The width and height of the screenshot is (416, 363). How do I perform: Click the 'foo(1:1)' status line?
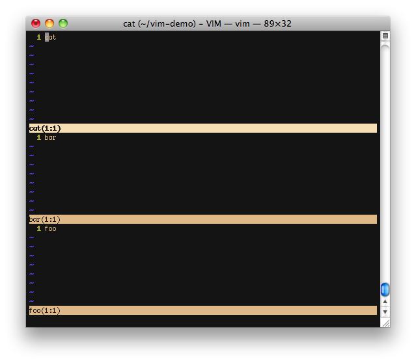tap(203, 310)
